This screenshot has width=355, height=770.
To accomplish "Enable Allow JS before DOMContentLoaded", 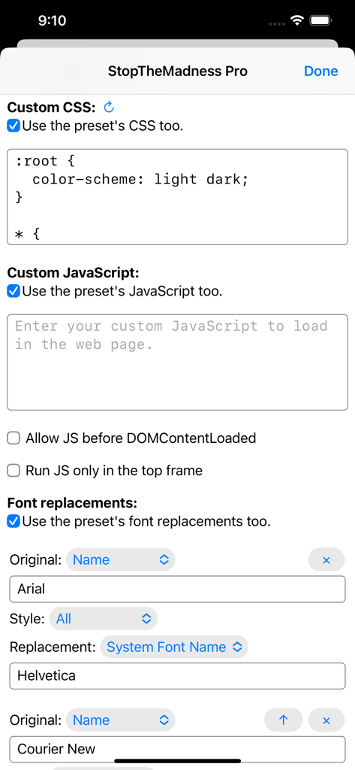I will tap(14, 438).
